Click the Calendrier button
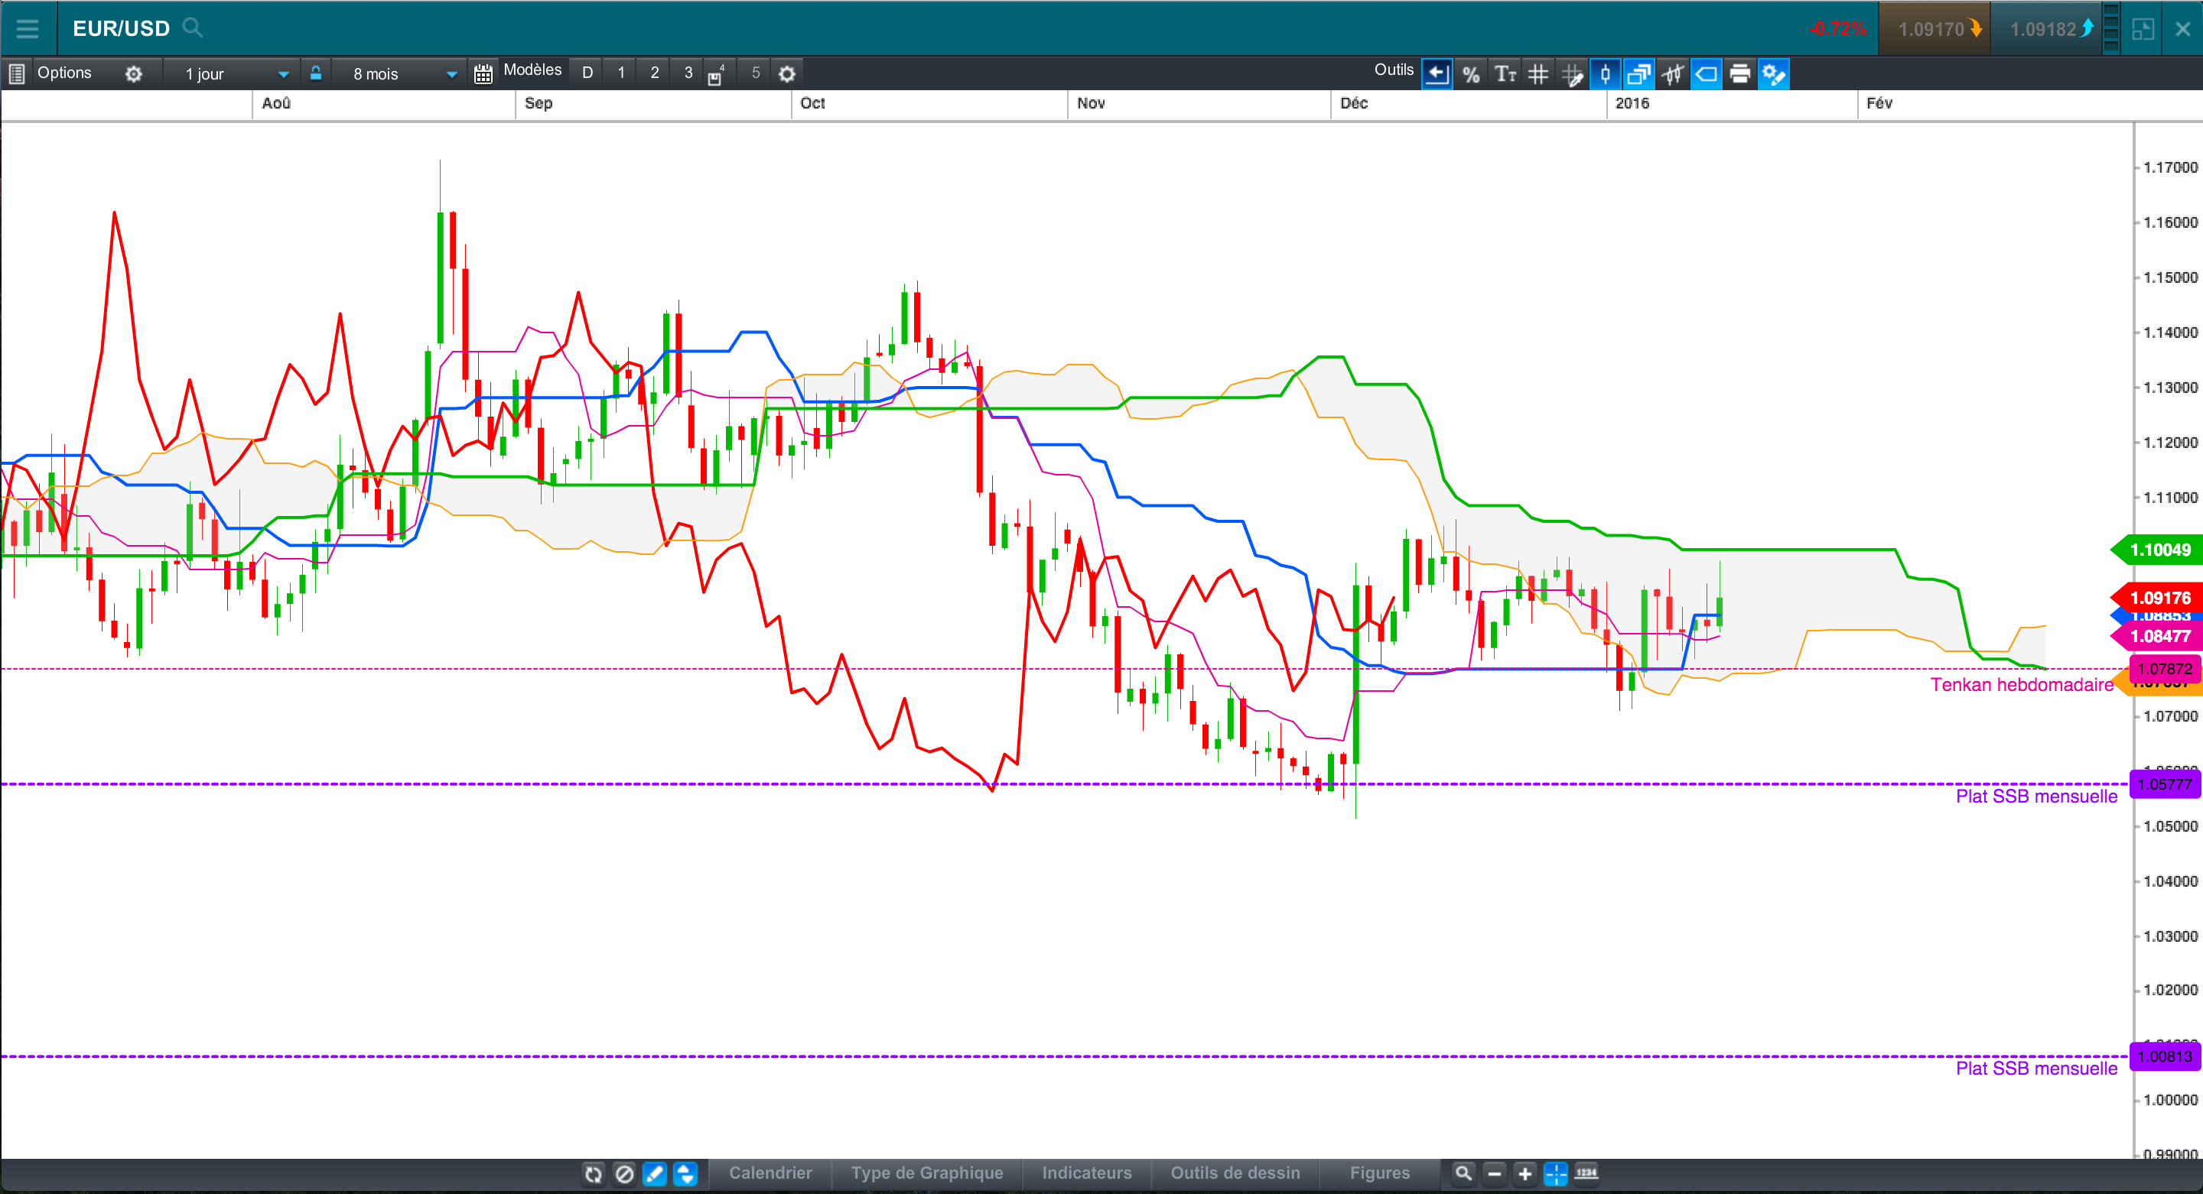 [770, 1173]
